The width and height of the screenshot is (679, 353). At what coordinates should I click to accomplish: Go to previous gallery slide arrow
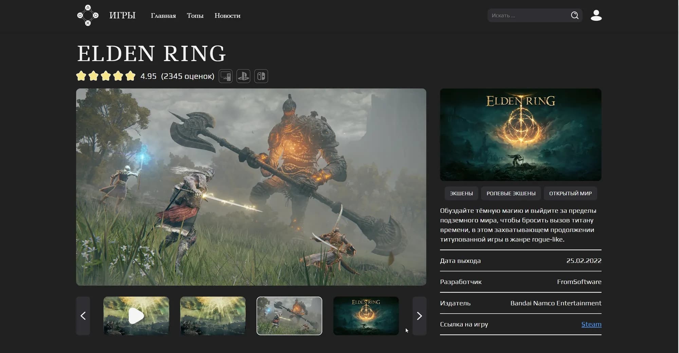83,316
